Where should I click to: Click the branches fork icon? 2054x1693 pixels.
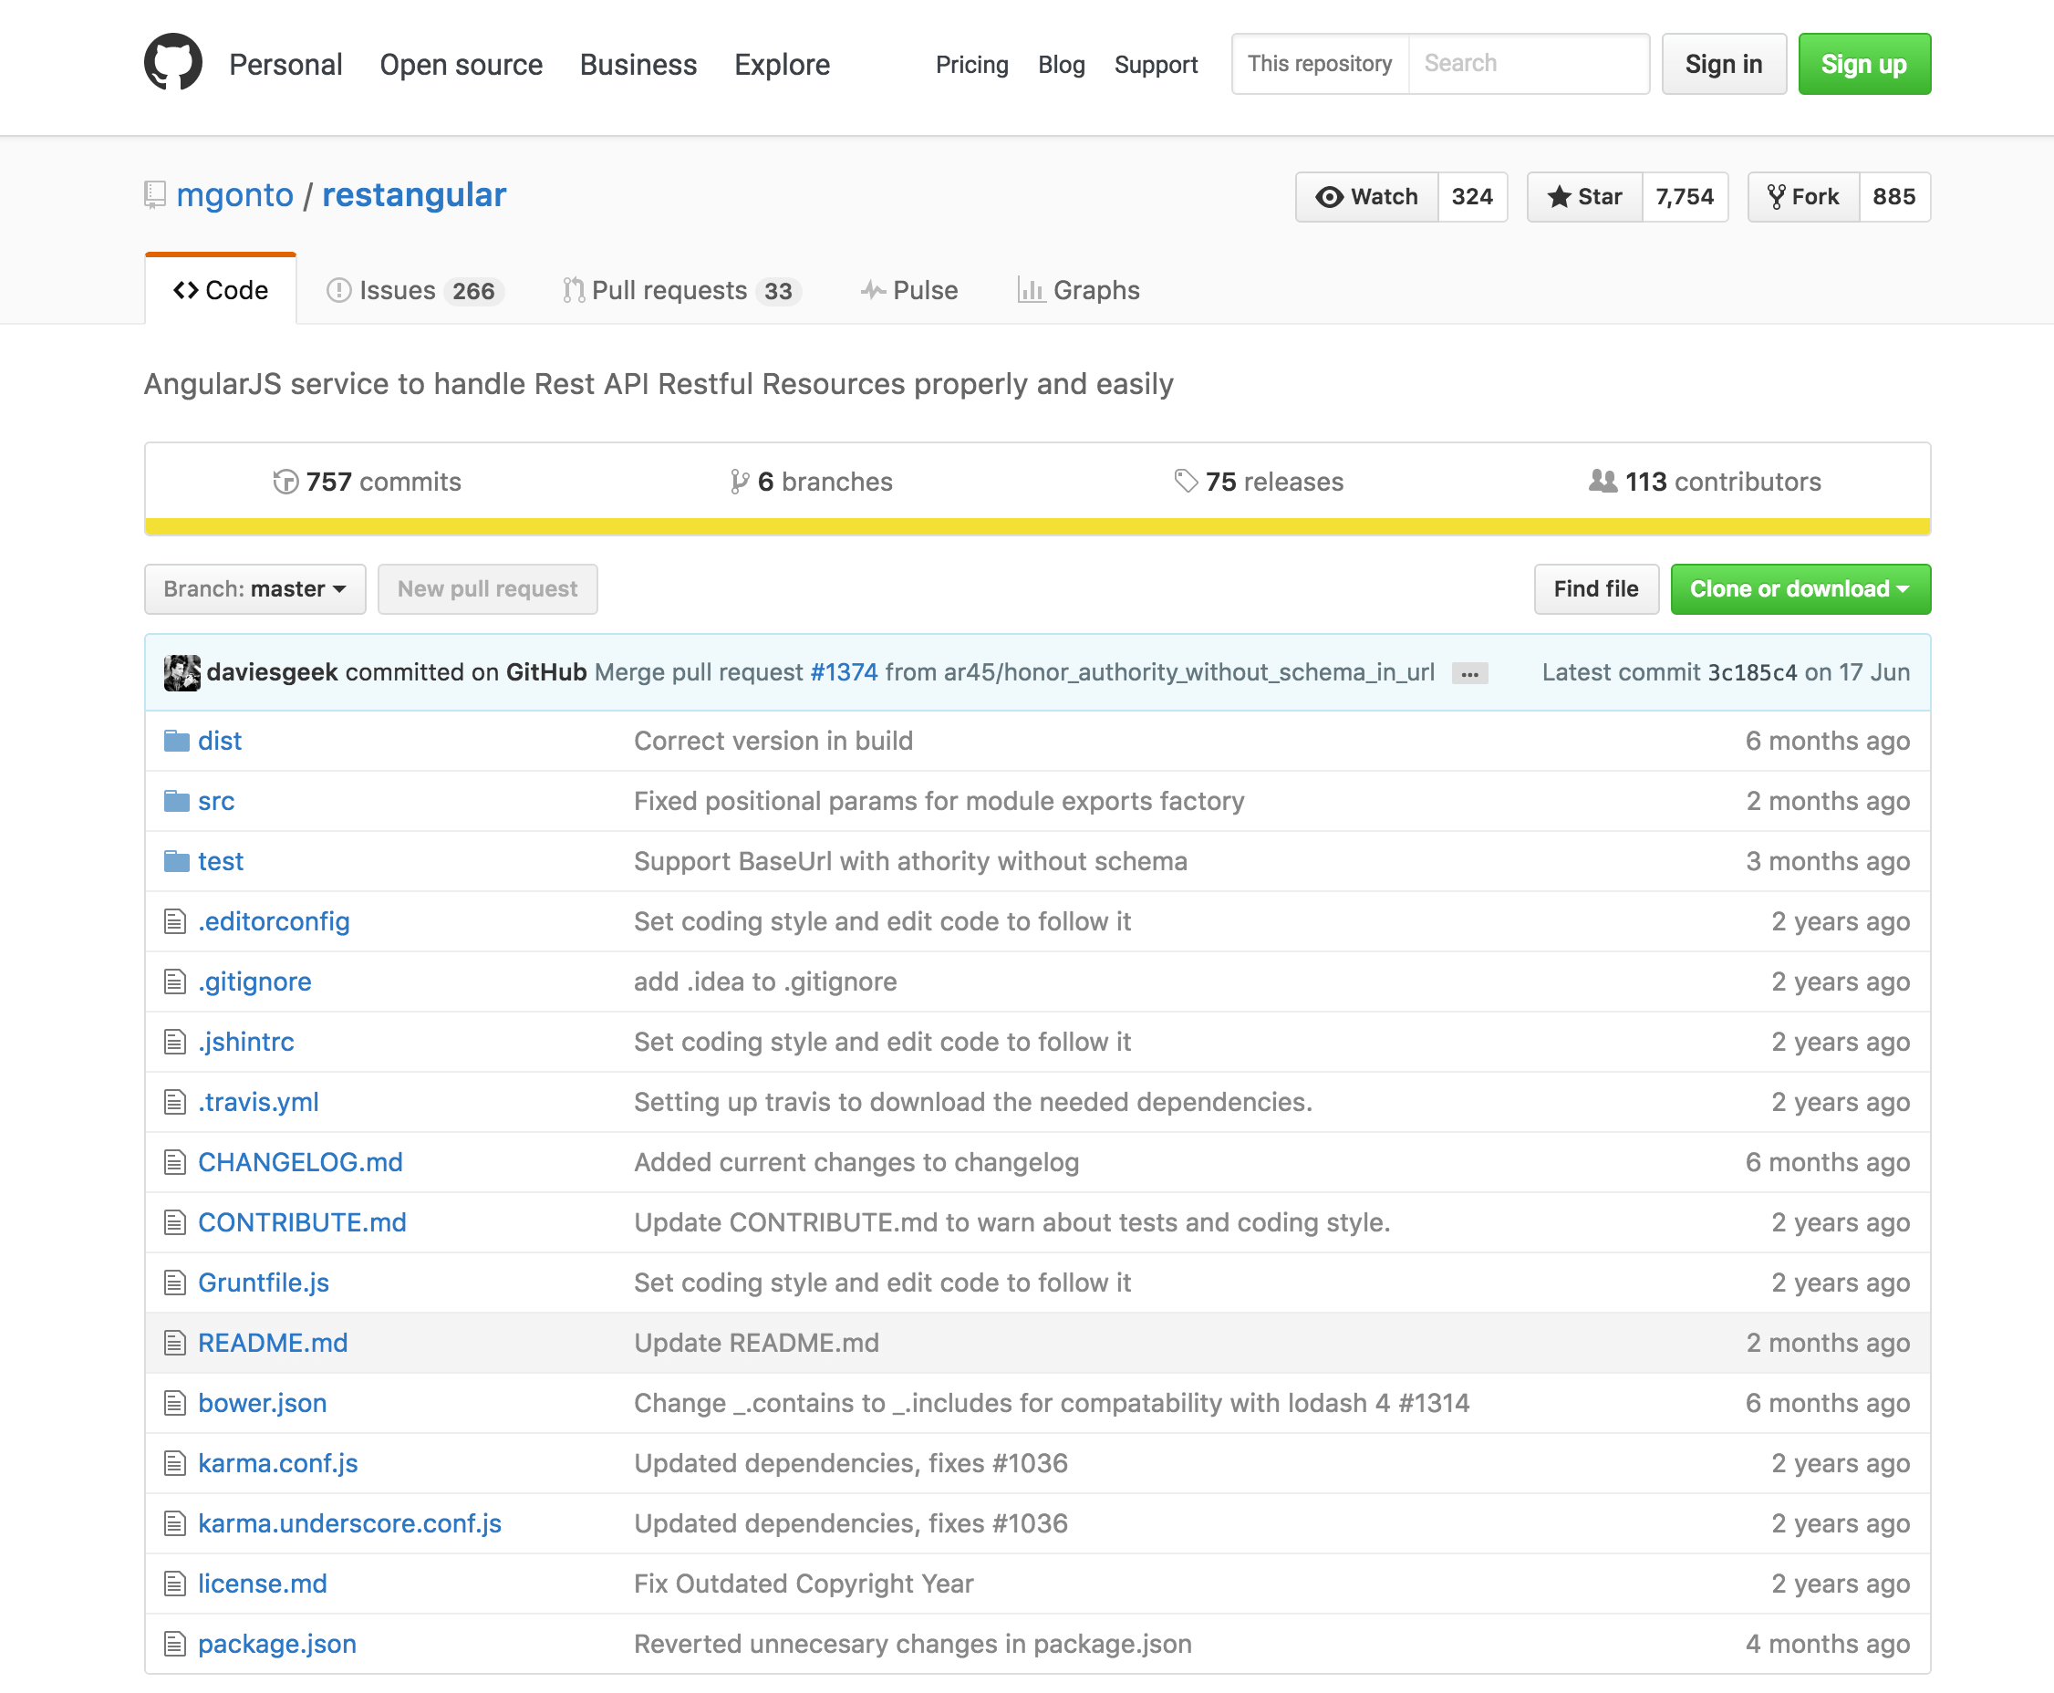pyautogui.click(x=740, y=482)
